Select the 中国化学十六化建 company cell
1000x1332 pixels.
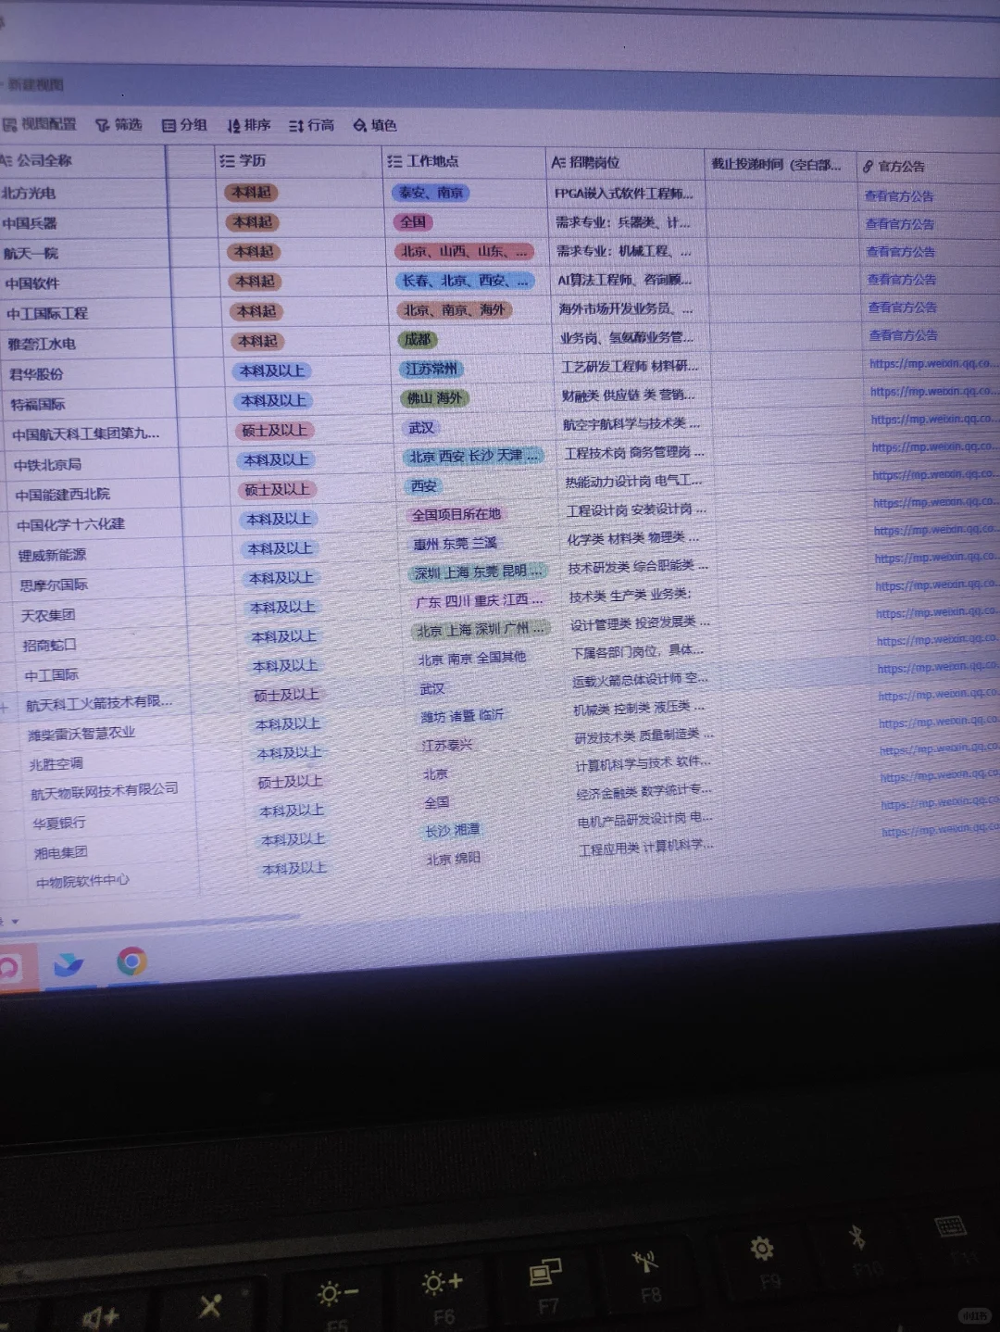tap(70, 524)
